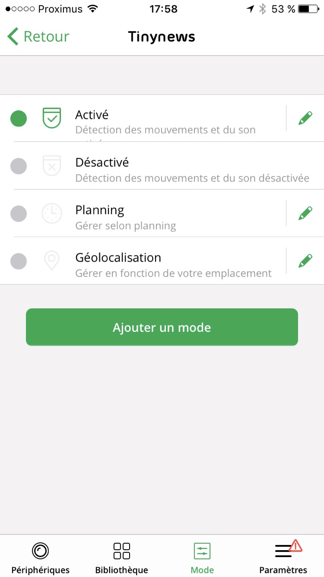The image size is (324, 577).
Task: Tap the crossed shield icon for Désactivé
Action: [52, 165]
